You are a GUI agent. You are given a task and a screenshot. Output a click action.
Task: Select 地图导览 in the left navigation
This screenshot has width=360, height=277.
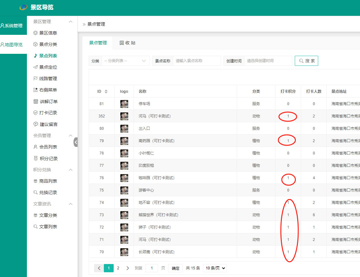13,45
